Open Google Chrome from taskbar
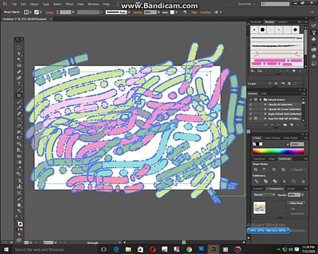 tap(189, 249)
